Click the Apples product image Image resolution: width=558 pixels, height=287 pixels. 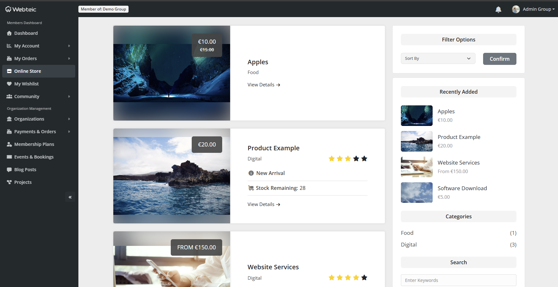click(172, 73)
